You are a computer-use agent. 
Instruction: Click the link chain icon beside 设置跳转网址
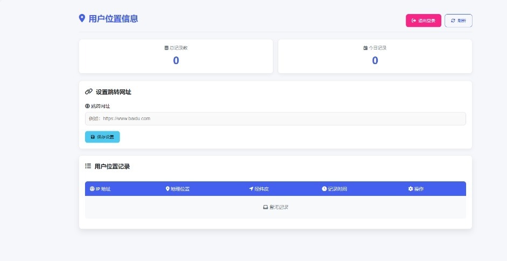tap(89, 92)
